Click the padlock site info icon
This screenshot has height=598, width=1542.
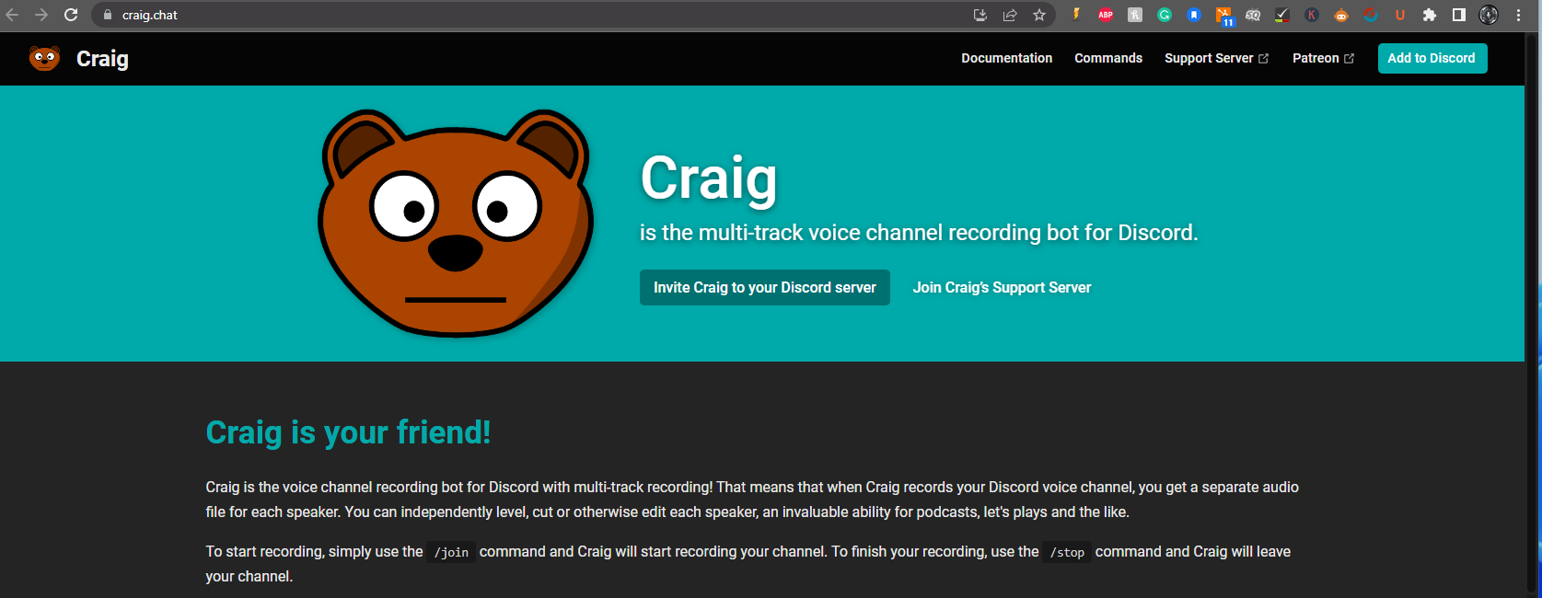point(108,15)
